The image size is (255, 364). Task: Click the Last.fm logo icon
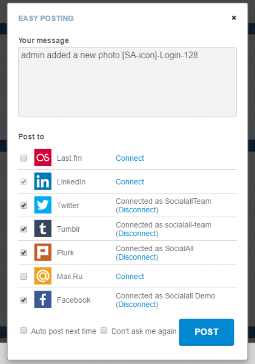43,158
